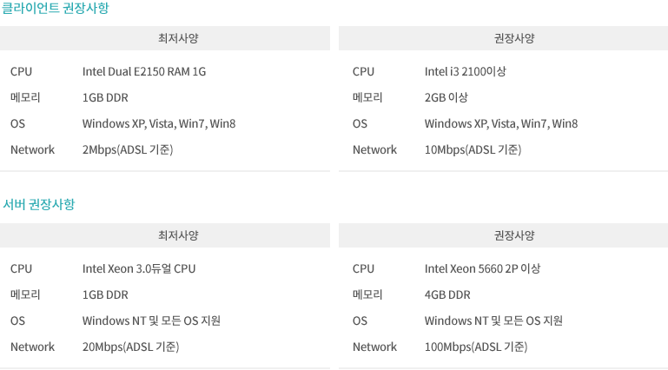Click Windows XP OS value in client 최저사양
Screen dimensions: 668x370
(x=159, y=123)
